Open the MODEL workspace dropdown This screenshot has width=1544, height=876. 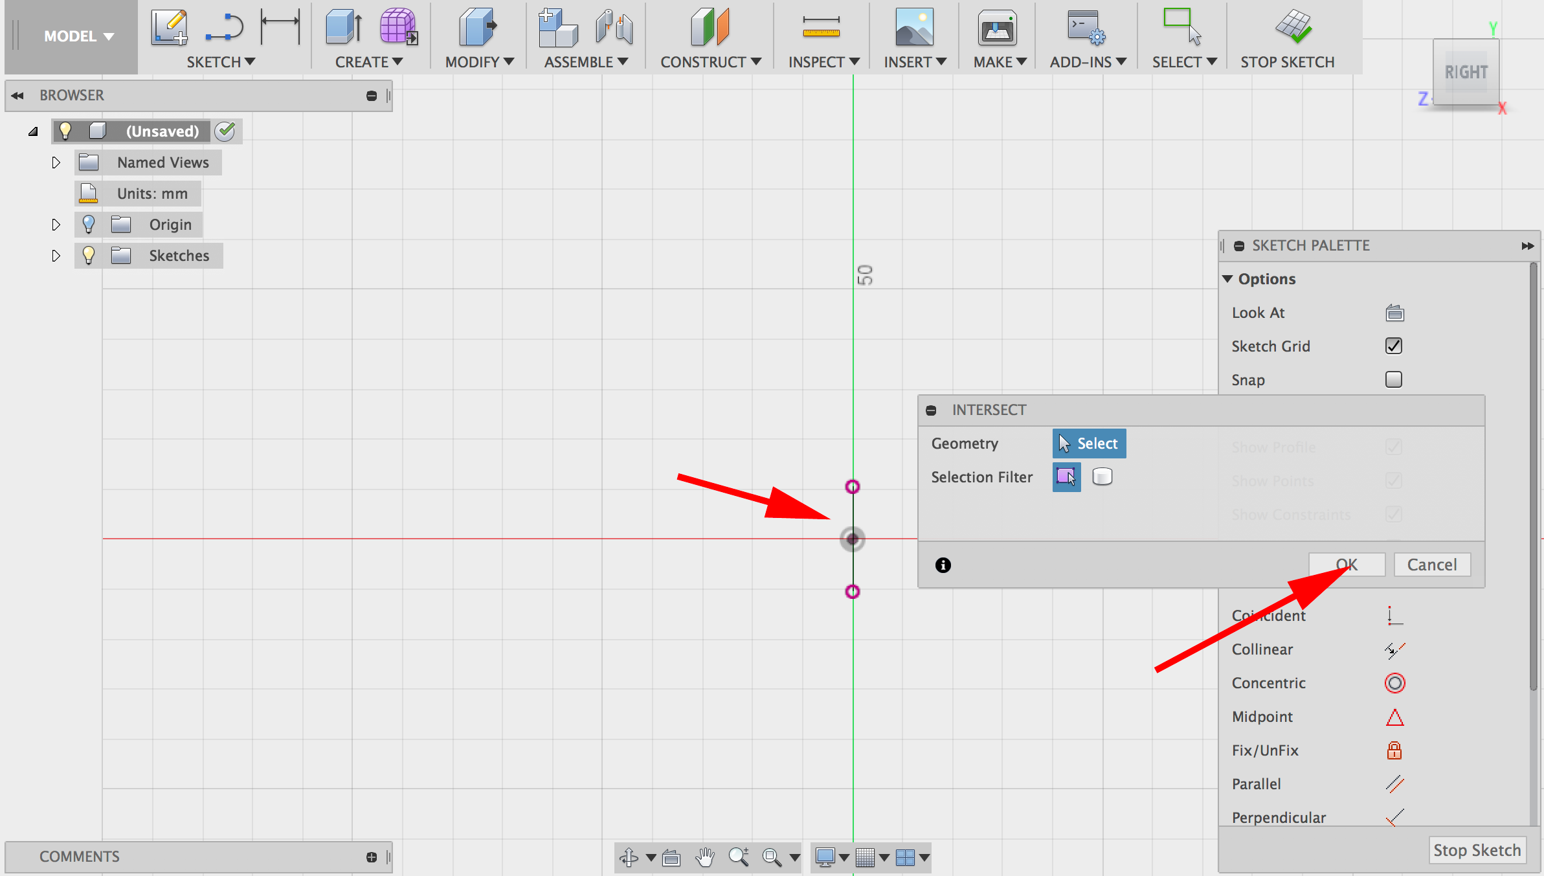[x=78, y=36]
